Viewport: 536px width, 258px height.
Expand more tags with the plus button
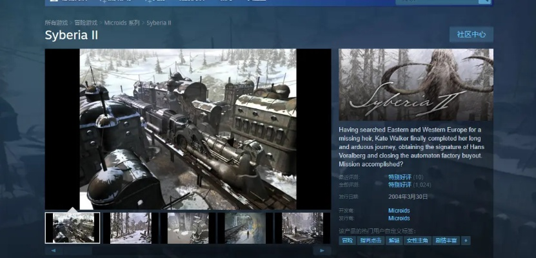coord(466,241)
